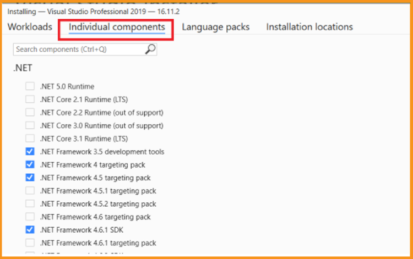This screenshot has width=413, height=259.
Task: Uncheck the .NET Framework 4.6.1 SDK
Action: pyautogui.click(x=30, y=229)
